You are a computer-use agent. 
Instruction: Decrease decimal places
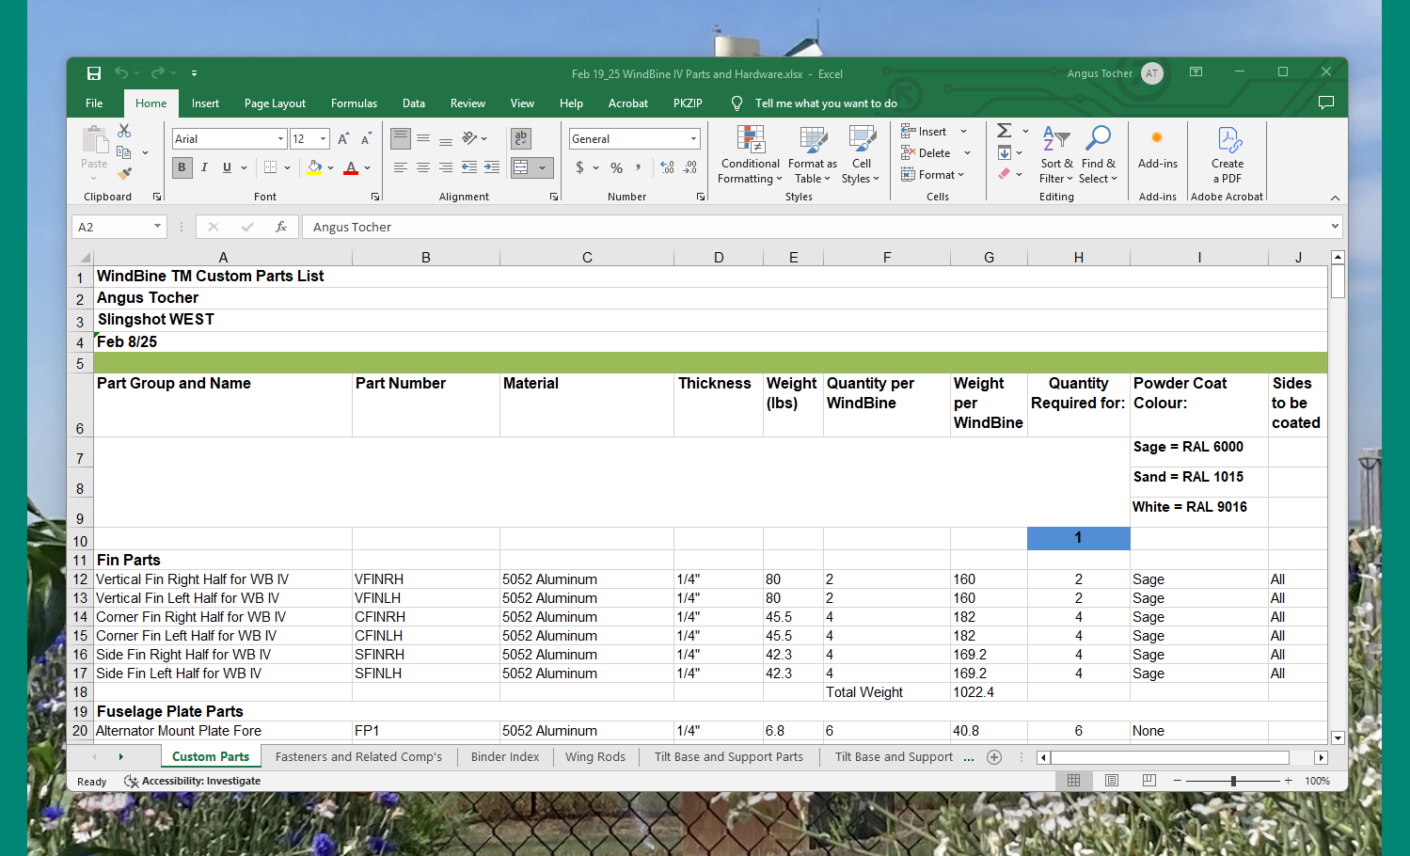[690, 167]
